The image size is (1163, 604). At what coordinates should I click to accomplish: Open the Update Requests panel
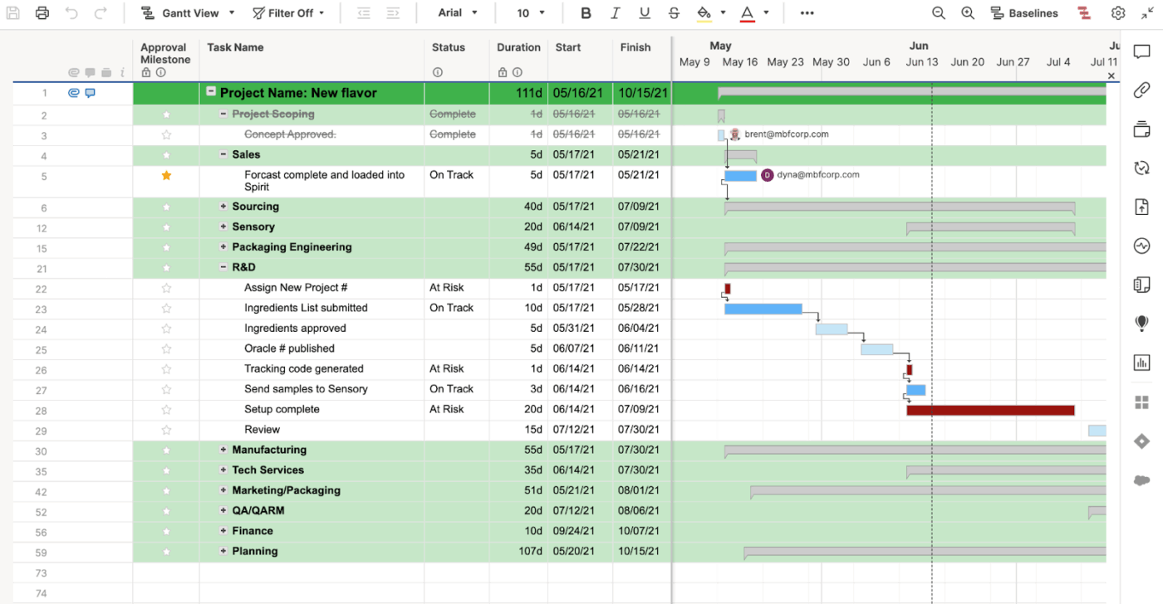click(x=1142, y=168)
